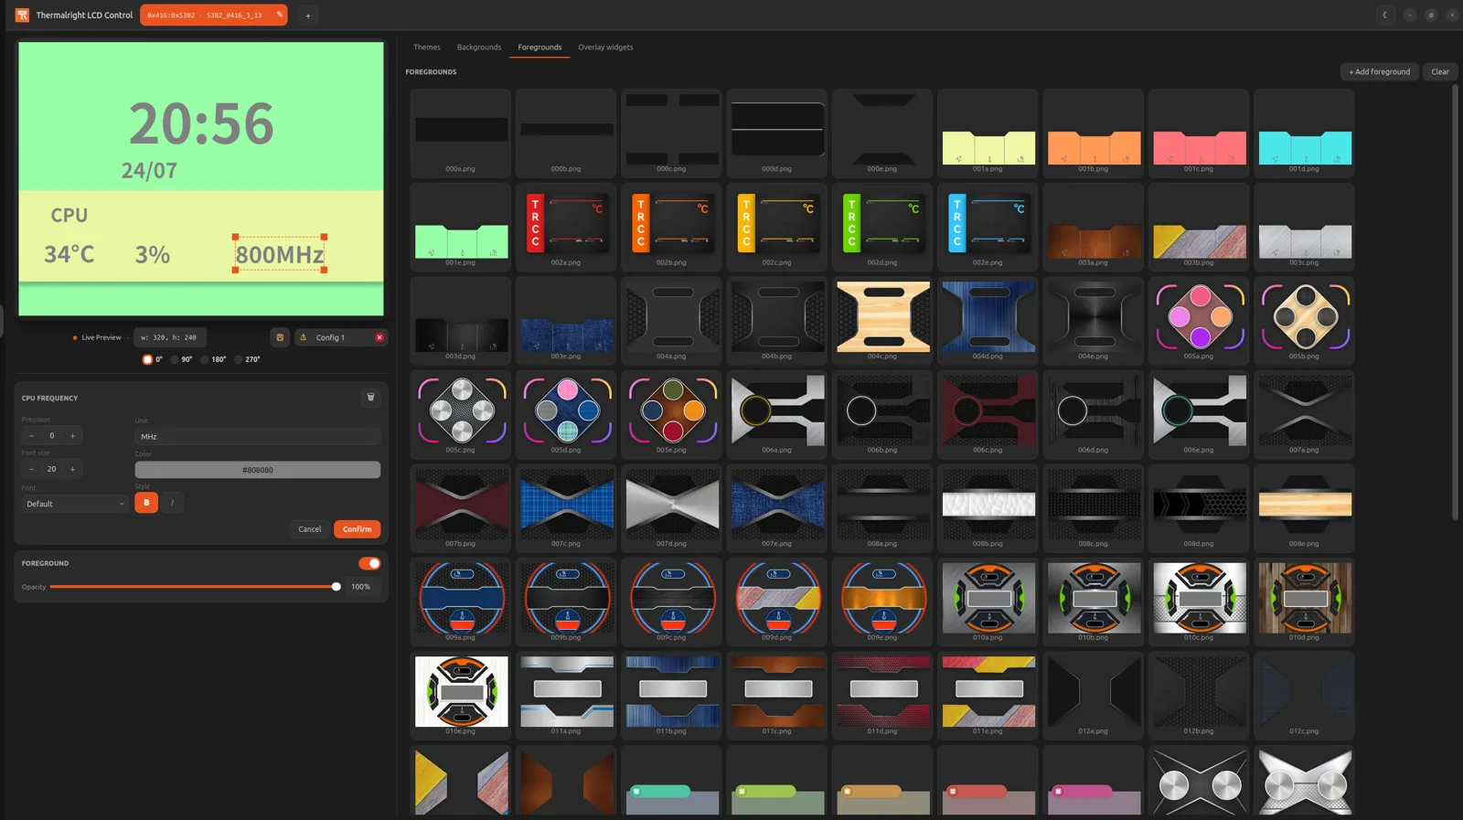Add a new device tab with the plus button
This screenshot has width=1463, height=820.
click(x=308, y=16)
